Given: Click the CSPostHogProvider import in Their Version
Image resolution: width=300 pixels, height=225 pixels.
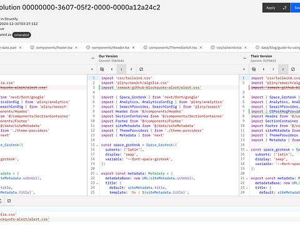Looking at the screenshot, I should click(276, 111).
